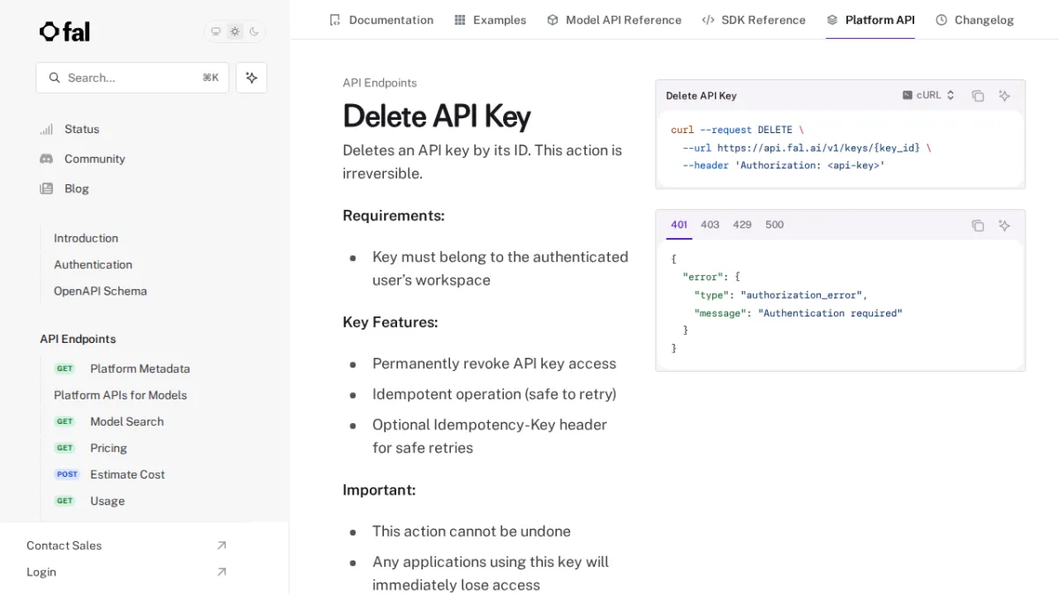The image size is (1059, 595).
Task: Select the 429 response tab
Action: (742, 225)
